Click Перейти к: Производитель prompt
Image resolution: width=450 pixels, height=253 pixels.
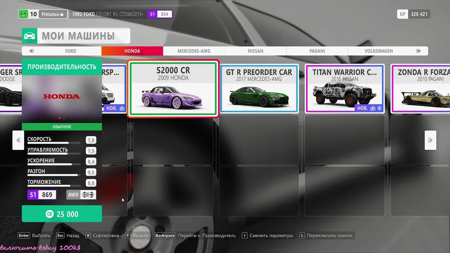tap(207, 235)
